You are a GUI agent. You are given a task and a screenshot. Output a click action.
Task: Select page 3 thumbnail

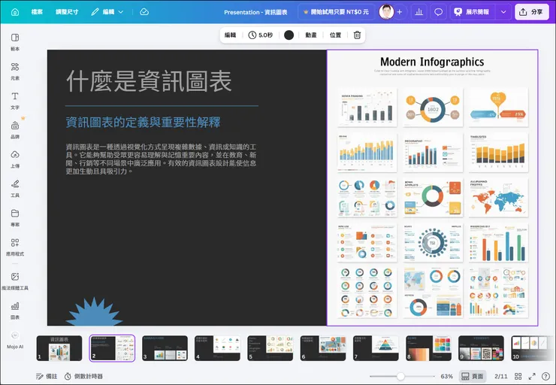click(x=165, y=348)
